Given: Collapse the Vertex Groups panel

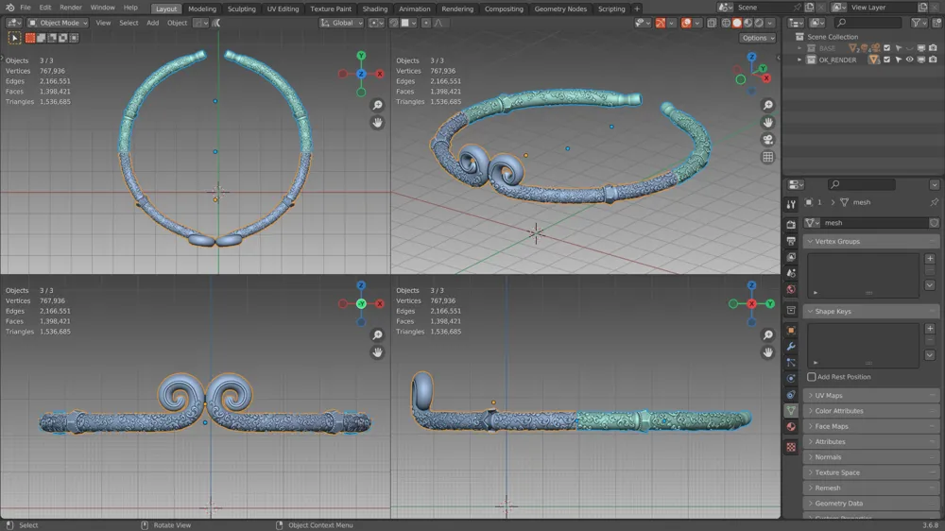Looking at the screenshot, I should (871, 241).
